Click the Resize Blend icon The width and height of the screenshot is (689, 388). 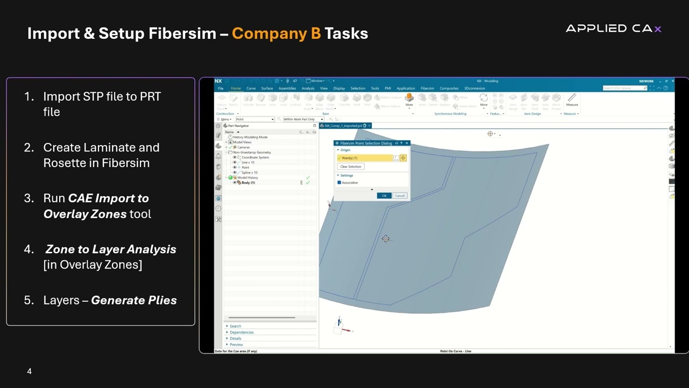(x=455, y=106)
